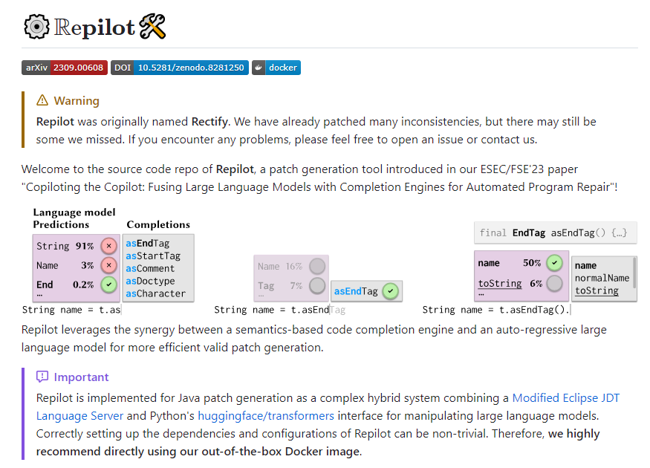The height and width of the screenshot is (468, 650).
Task: Click the grey circle beside toString 6%
Action: 554,283
